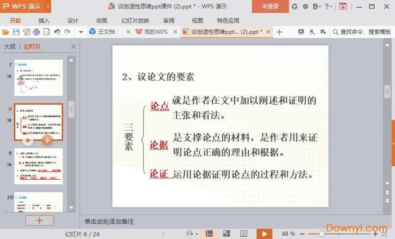Open the 动画 ribbon tab
Image resolution: width=395 pixels, height=239 pixels.
click(102, 20)
